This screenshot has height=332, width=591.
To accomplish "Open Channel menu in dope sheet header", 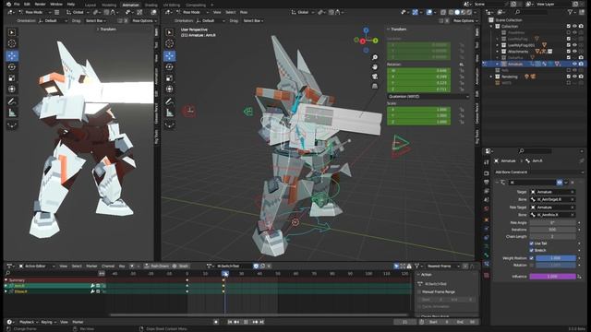I will point(108,267).
